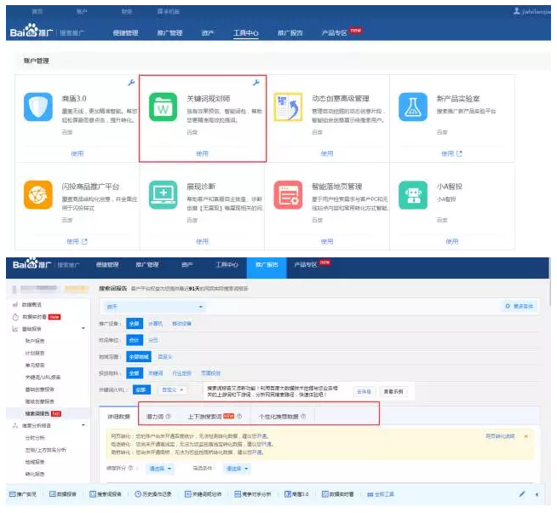The width and height of the screenshot is (557, 513).
Task: Click the user avatar icon beside the account name
Action: pos(517,11)
